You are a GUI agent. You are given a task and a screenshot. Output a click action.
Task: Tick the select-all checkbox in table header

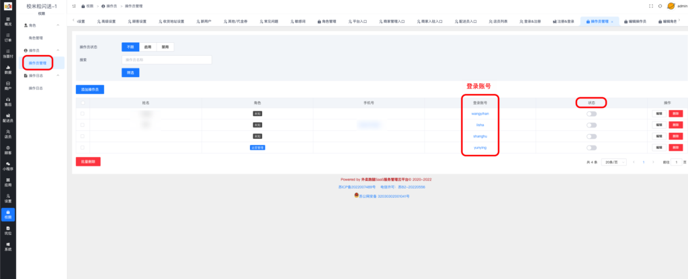pyautogui.click(x=83, y=103)
